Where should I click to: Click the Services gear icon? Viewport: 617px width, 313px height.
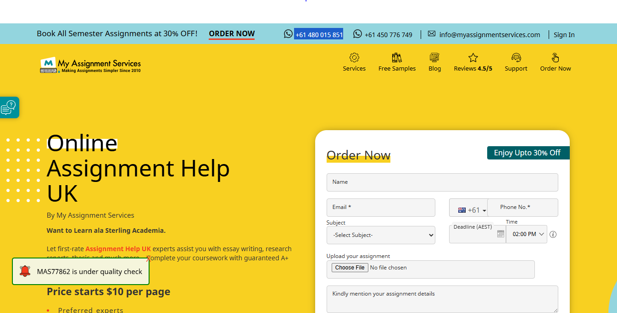coord(354,57)
